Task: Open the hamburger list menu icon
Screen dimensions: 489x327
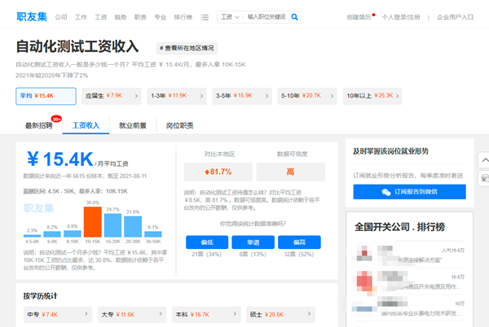Action: (x=205, y=17)
